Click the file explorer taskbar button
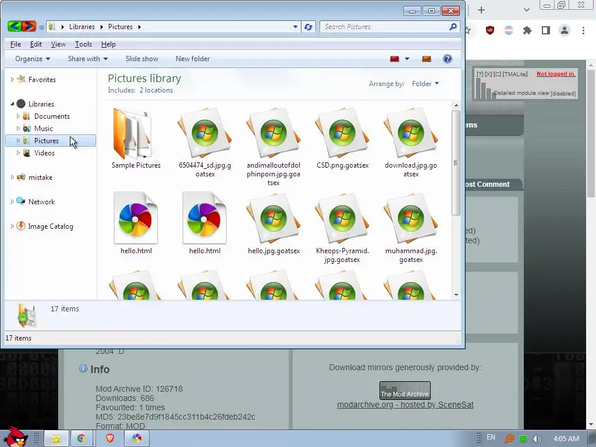The width and height of the screenshot is (596, 447). (x=56, y=439)
